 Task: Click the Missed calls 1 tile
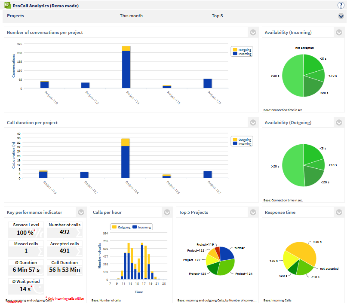[26, 249]
